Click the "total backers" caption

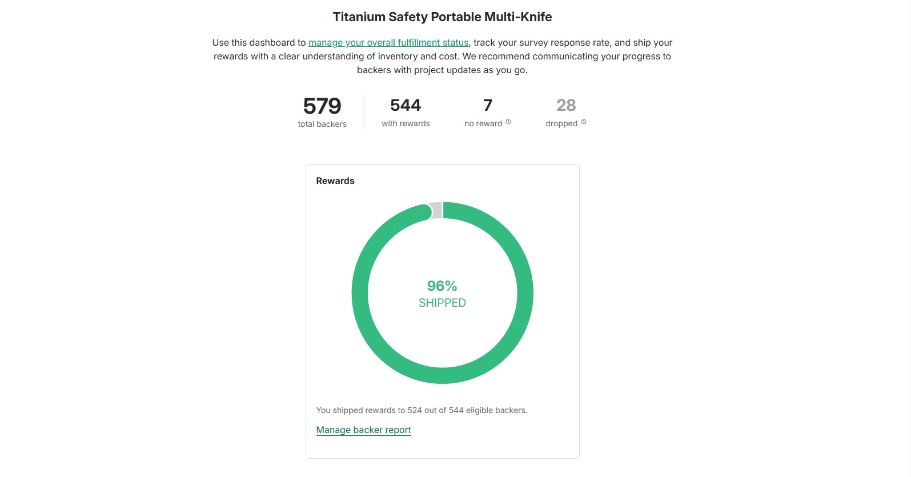click(x=322, y=124)
